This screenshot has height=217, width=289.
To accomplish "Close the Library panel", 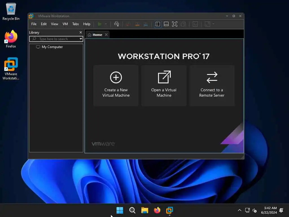I will pos(80,32).
